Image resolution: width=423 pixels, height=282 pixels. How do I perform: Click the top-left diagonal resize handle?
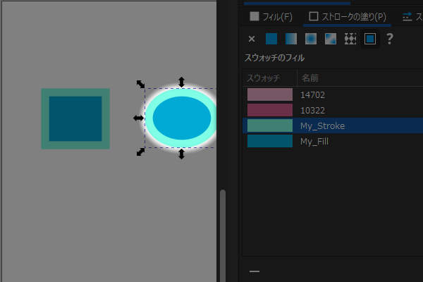(x=140, y=84)
